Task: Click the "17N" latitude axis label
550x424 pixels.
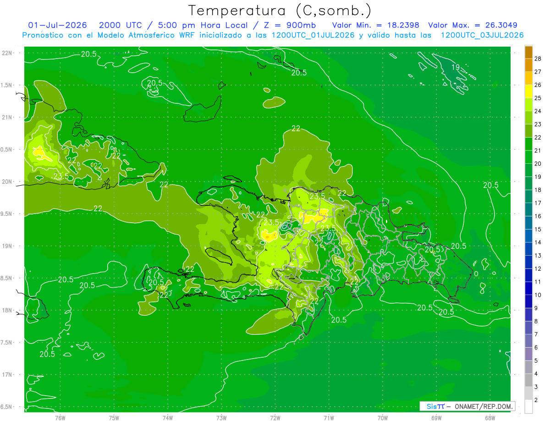Action: [7, 375]
